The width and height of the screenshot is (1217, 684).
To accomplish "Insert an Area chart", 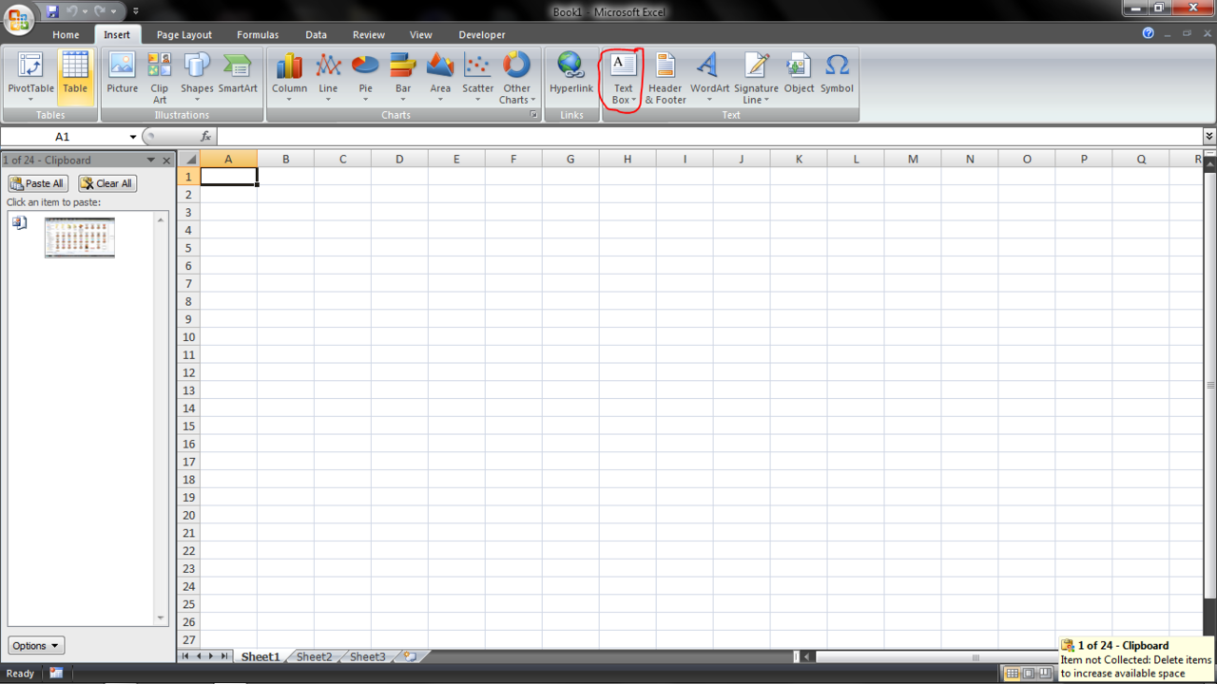I will (440, 77).
